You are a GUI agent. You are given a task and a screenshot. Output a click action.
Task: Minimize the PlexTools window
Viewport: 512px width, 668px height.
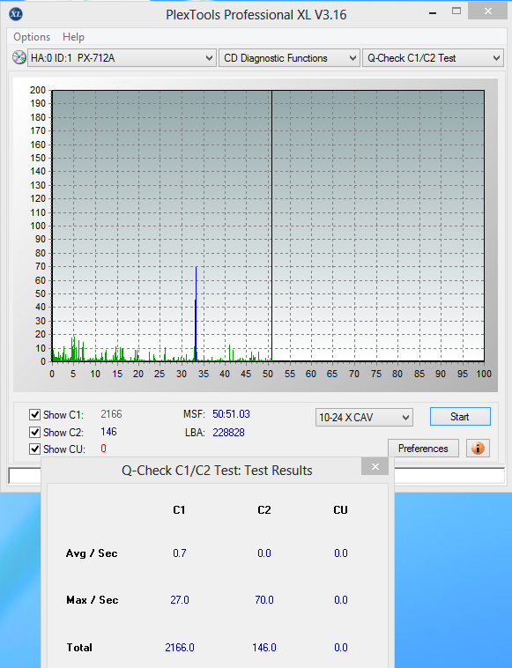[433, 13]
